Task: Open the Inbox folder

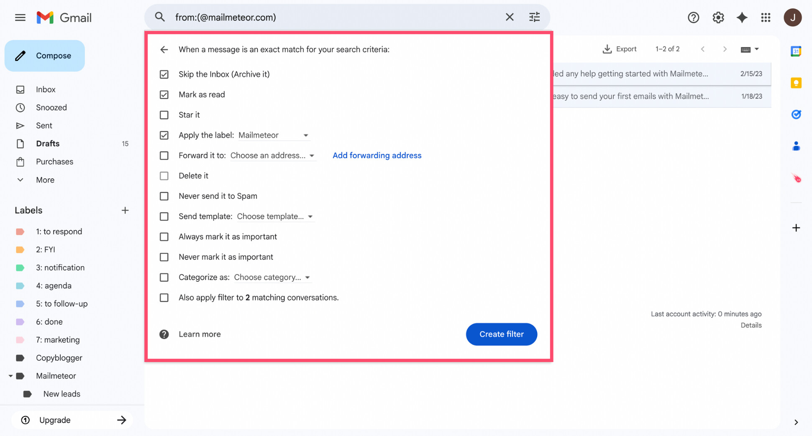Action: pos(46,89)
